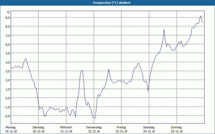This screenshot has height=134, width=215.
Task: Click the lowest curve point near Donnerstag
Action: tap(95, 118)
